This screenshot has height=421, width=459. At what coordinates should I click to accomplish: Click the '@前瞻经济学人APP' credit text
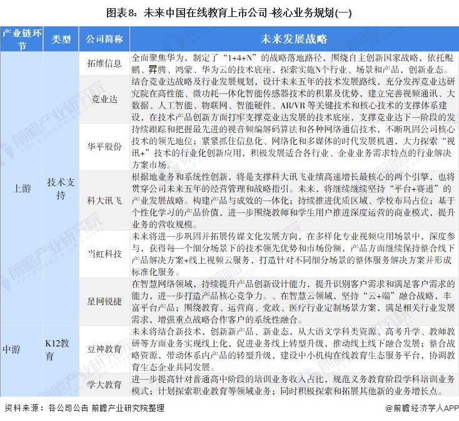pos(422,408)
